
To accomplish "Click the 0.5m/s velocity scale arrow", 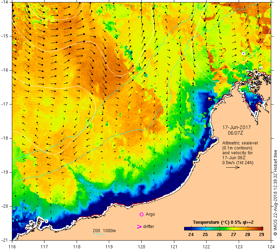I will pos(233,167).
